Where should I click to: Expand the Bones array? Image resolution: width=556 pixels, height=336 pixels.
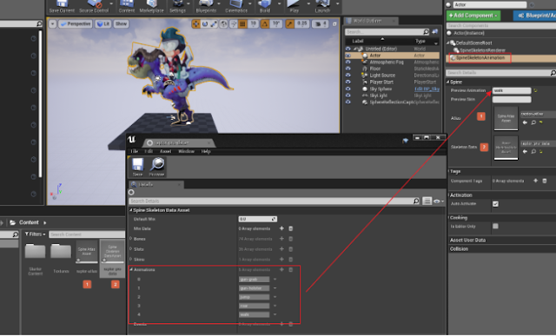[x=131, y=239]
